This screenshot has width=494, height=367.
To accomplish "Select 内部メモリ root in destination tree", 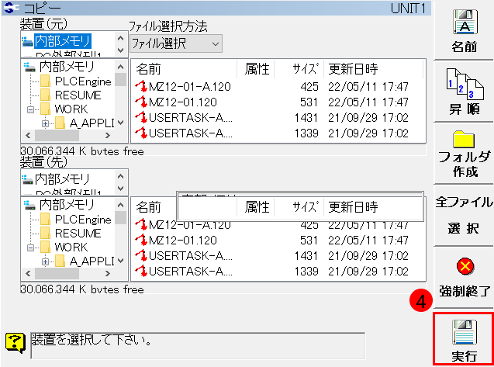I will [x=67, y=205].
